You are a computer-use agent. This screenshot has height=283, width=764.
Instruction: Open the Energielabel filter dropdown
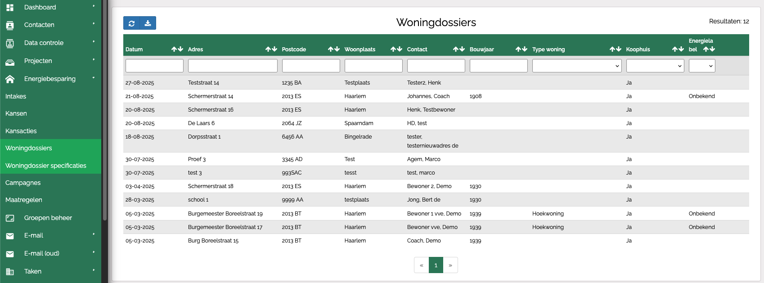point(701,66)
